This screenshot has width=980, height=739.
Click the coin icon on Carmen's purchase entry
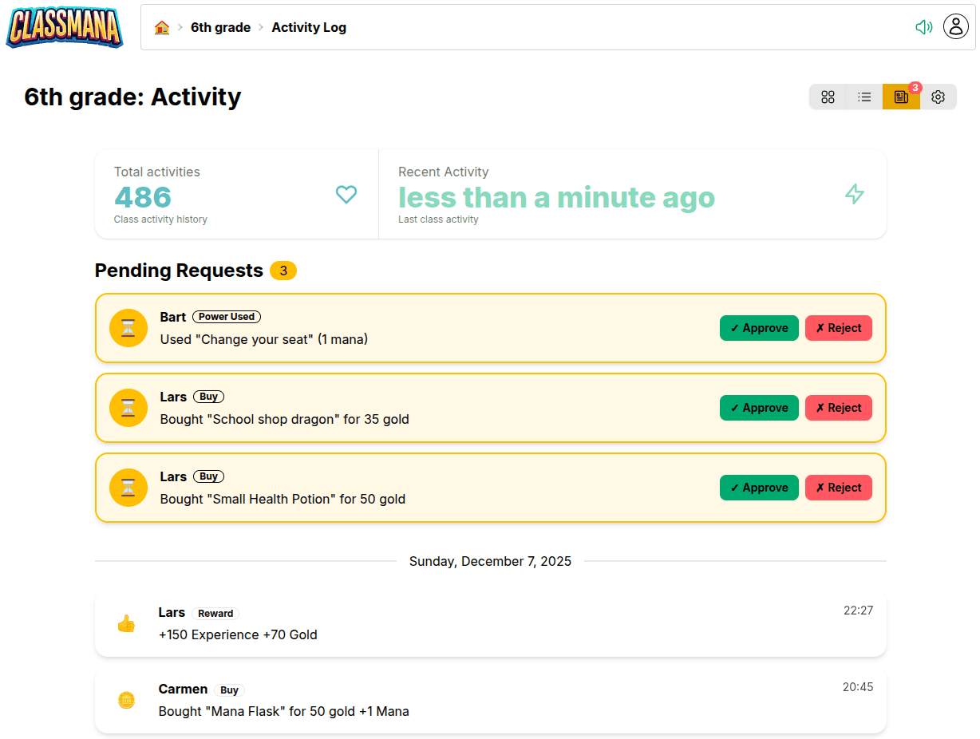pos(126,700)
